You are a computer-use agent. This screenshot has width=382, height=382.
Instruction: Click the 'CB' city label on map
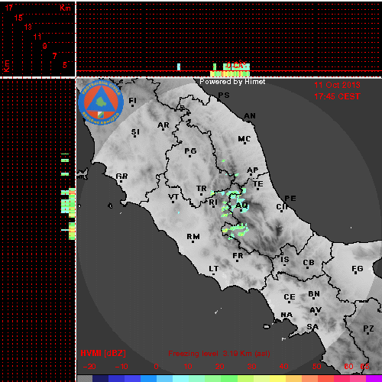[x=309, y=263]
